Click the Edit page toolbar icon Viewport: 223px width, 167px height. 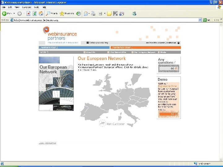100,14
